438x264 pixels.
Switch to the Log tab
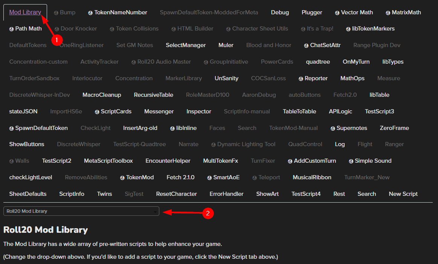(x=340, y=144)
